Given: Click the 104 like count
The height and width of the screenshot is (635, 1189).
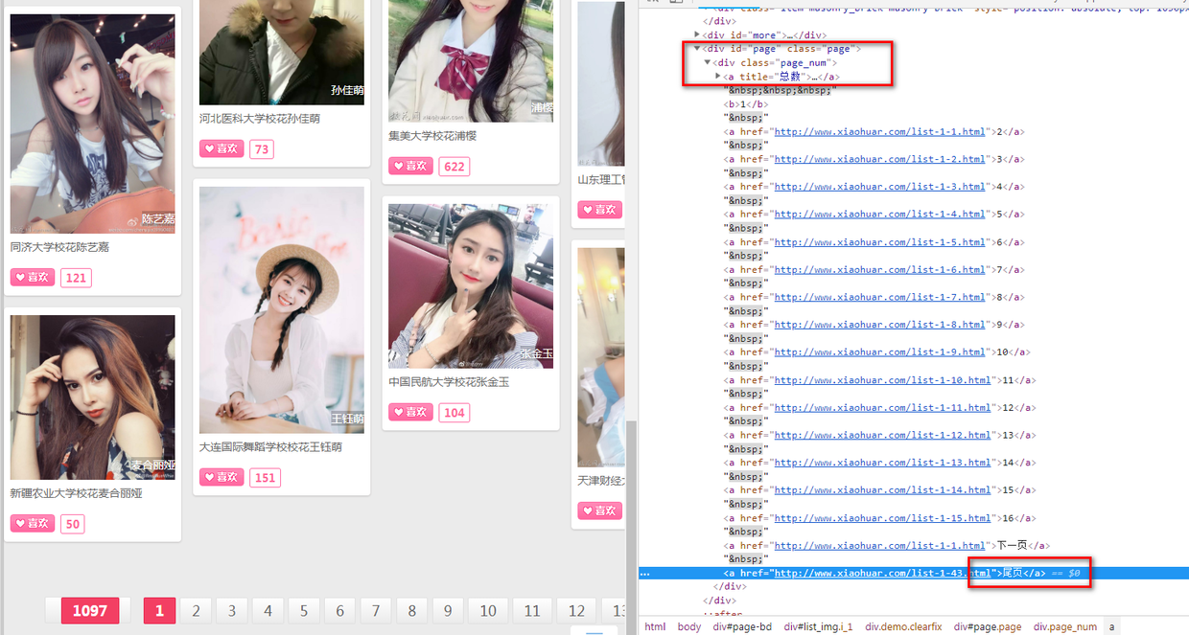Looking at the screenshot, I should coord(455,413).
